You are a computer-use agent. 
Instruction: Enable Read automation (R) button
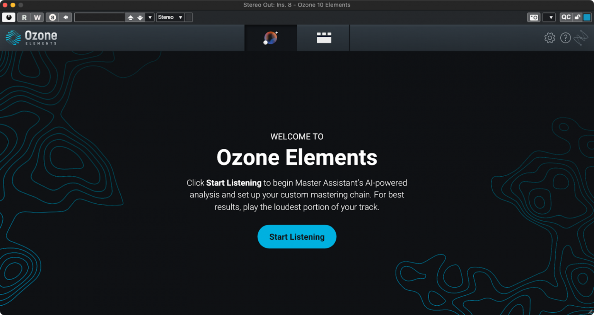coord(24,17)
